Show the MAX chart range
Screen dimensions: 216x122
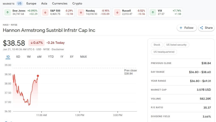coord(83,57)
